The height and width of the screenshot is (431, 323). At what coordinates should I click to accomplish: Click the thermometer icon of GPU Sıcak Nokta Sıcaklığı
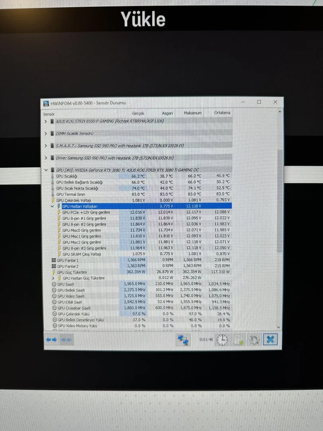point(53,188)
